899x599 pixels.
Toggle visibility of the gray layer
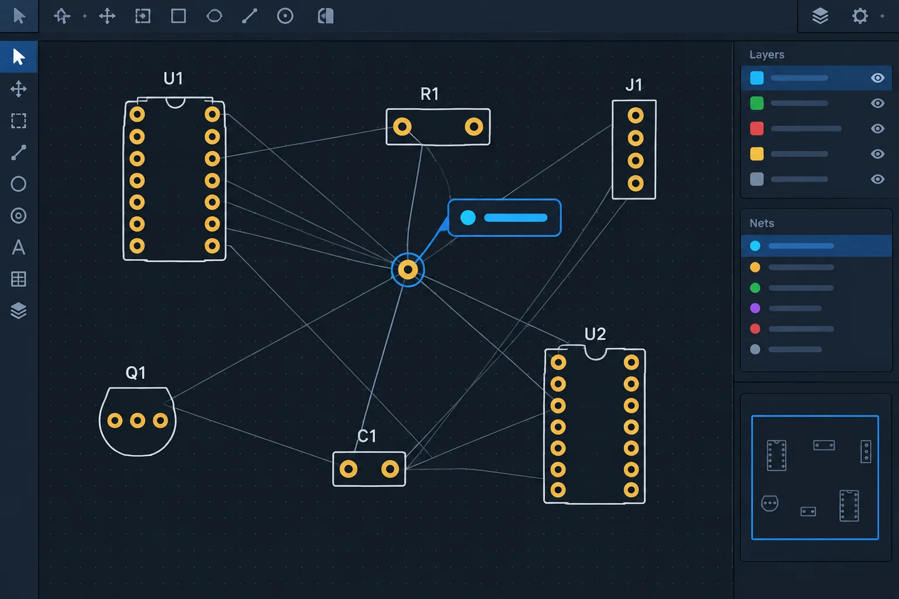point(877,179)
